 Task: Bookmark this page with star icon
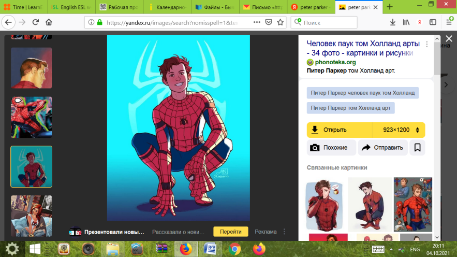coord(281,22)
